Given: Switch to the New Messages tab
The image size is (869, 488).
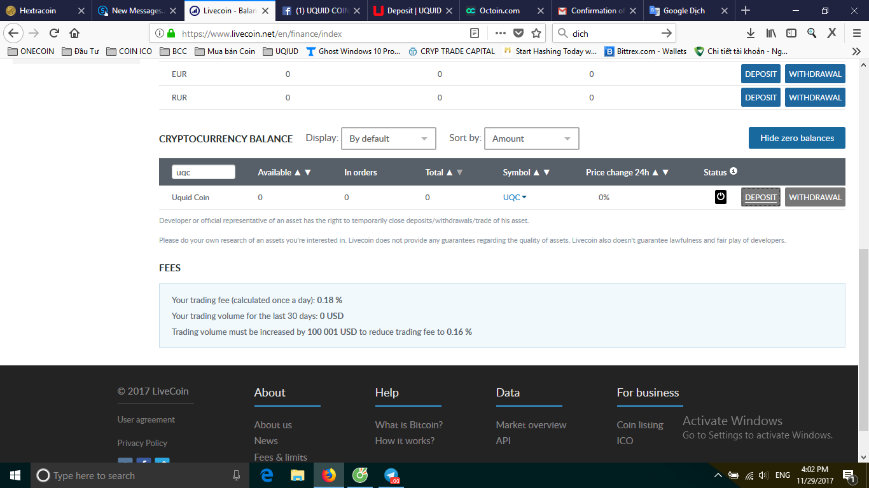Looking at the screenshot, I should [x=138, y=11].
